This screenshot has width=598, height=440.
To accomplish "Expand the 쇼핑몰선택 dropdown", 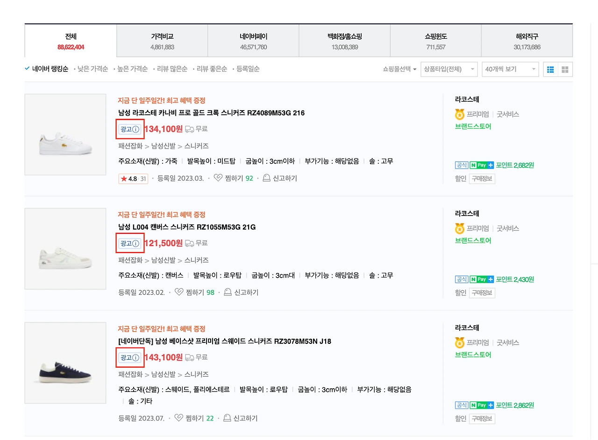I will pos(399,70).
